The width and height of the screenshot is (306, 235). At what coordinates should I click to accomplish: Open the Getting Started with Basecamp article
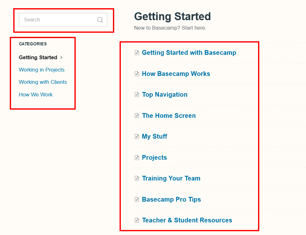coord(189,53)
